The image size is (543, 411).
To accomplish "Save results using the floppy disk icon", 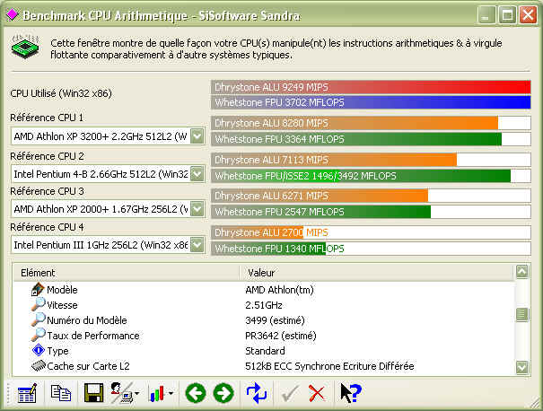I will point(93,393).
